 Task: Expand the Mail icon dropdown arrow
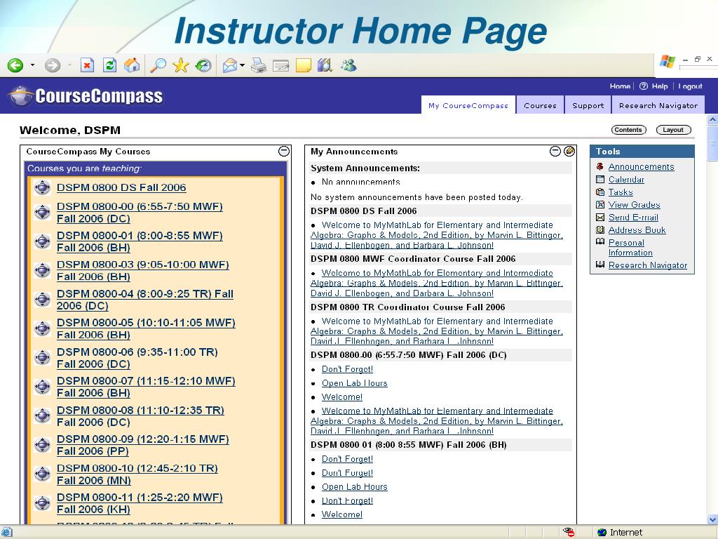point(242,65)
